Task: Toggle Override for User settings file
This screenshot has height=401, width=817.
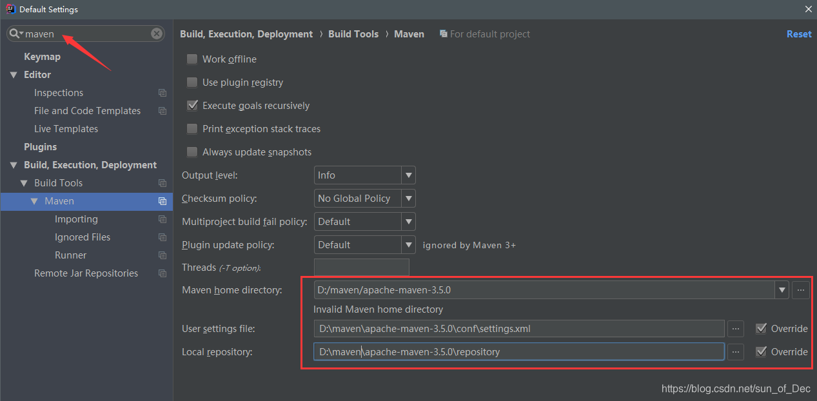Action: pos(761,329)
